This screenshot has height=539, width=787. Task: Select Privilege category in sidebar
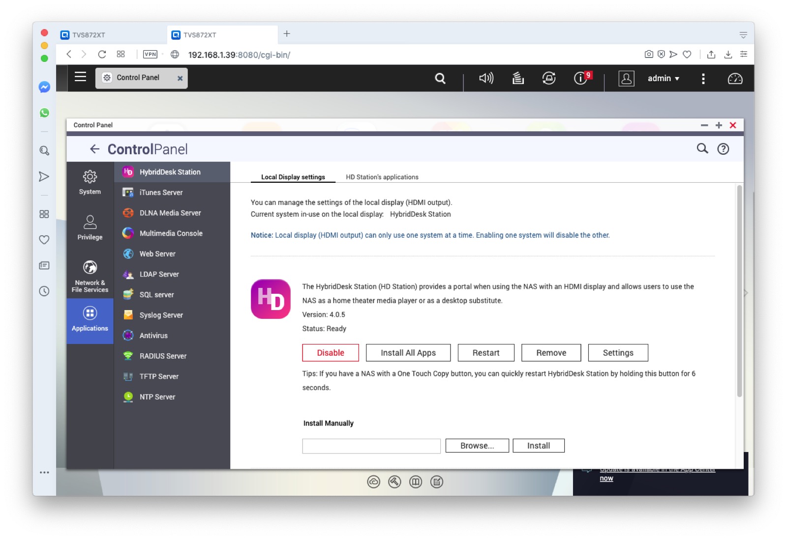[x=90, y=227]
